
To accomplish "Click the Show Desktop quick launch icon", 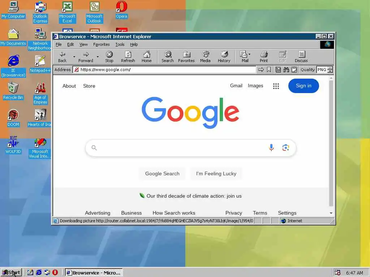I will pyautogui.click(x=30, y=273).
